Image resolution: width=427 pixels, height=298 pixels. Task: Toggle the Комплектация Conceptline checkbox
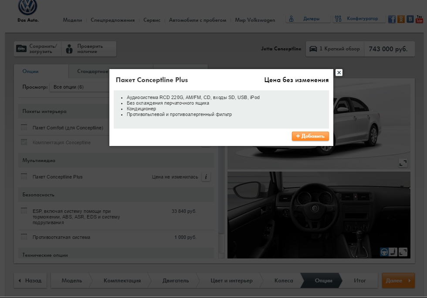(x=24, y=142)
